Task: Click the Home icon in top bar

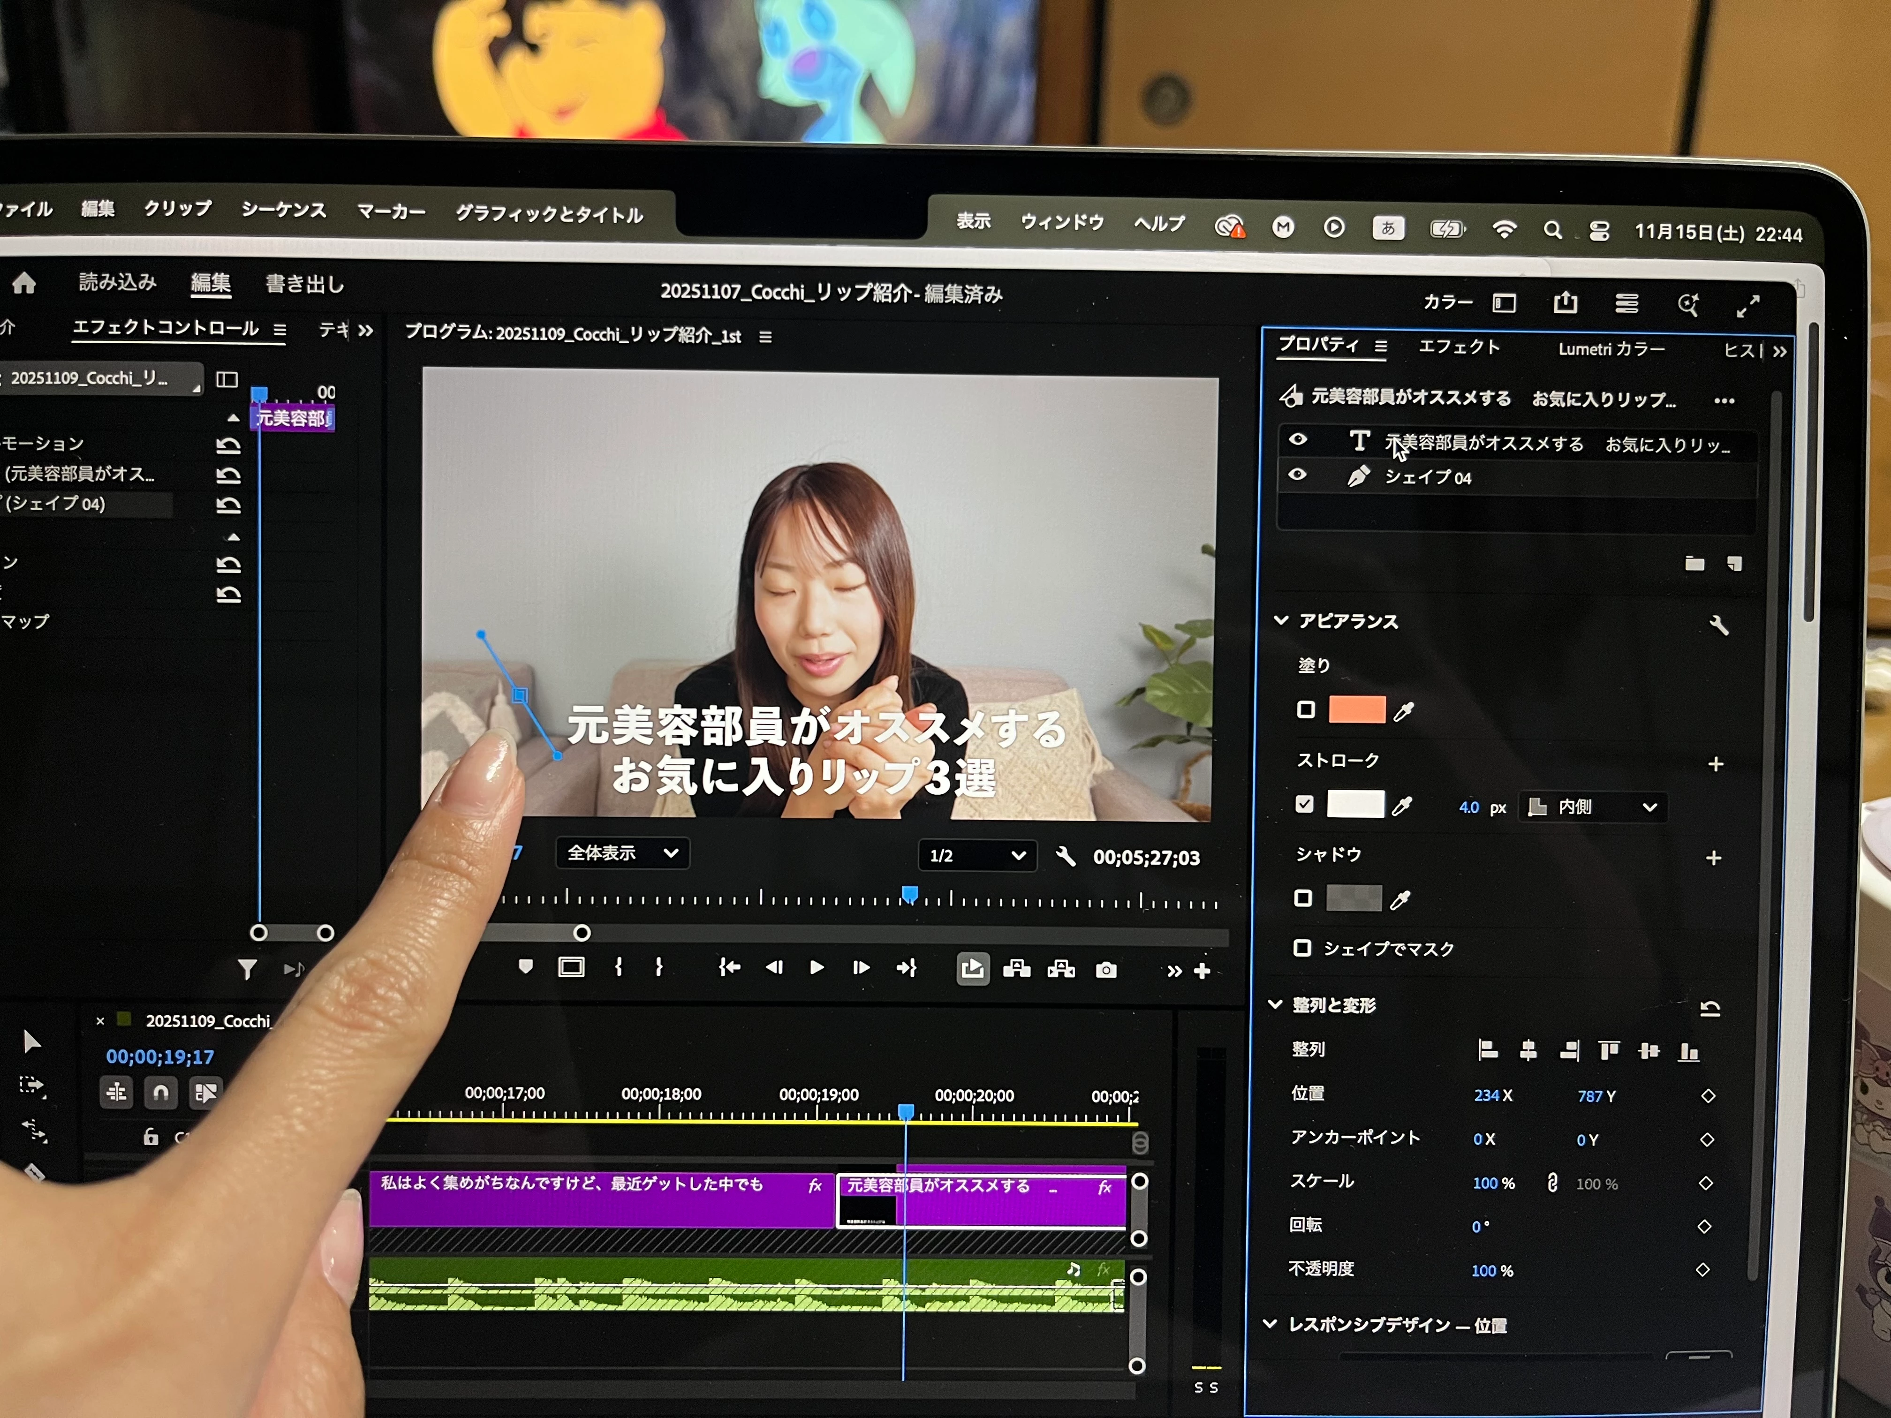Action: pos(24,283)
